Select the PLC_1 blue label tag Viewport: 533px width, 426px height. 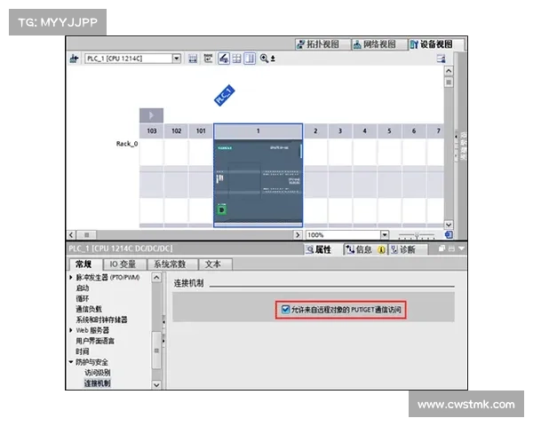(x=225, y=95)
